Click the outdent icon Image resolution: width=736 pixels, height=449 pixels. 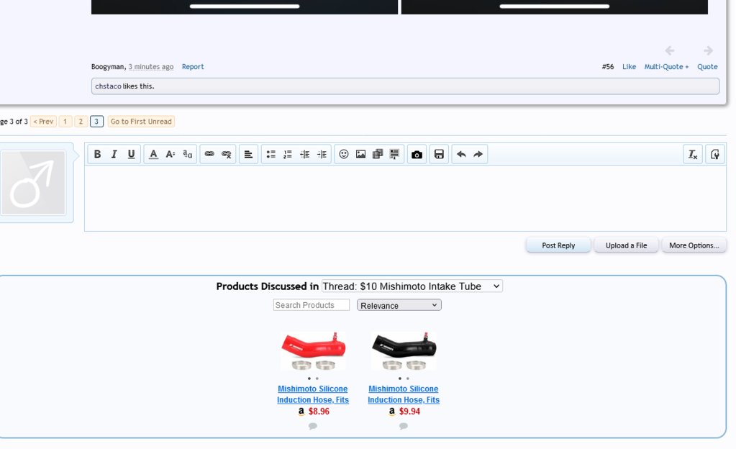304,154
